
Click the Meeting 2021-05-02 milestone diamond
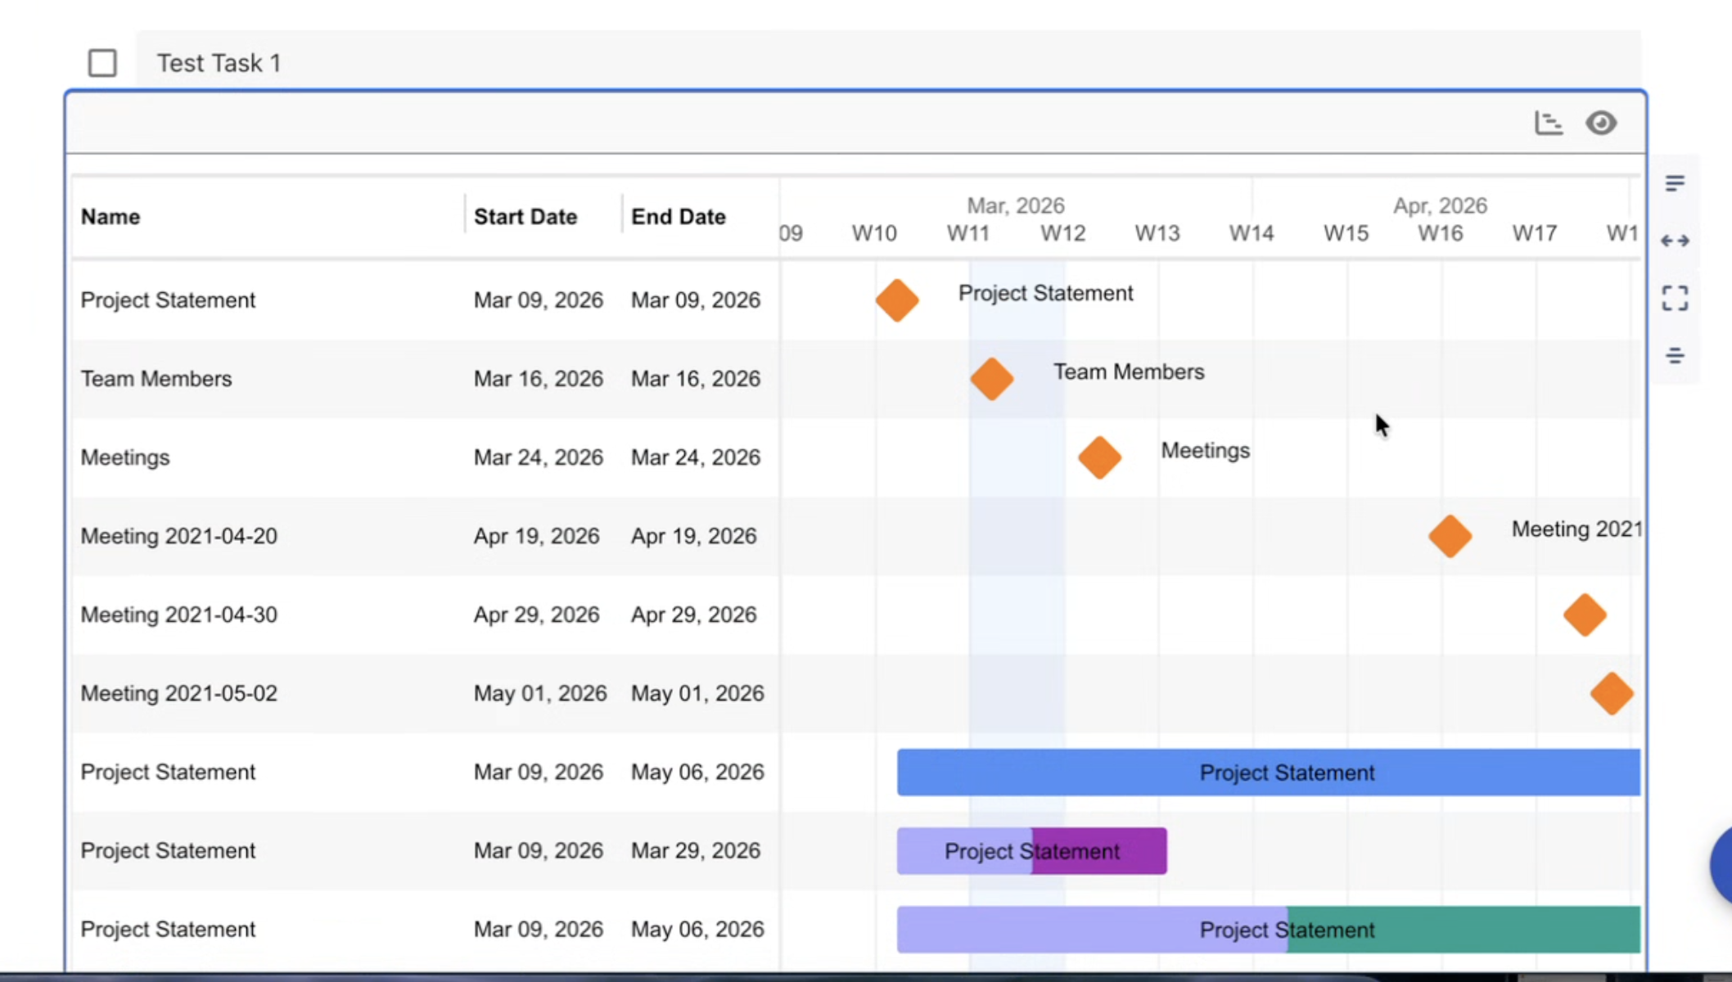point(1612,693)
